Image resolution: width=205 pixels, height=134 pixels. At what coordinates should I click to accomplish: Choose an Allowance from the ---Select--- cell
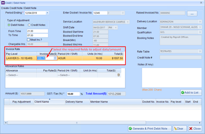(x=21, y=75)
